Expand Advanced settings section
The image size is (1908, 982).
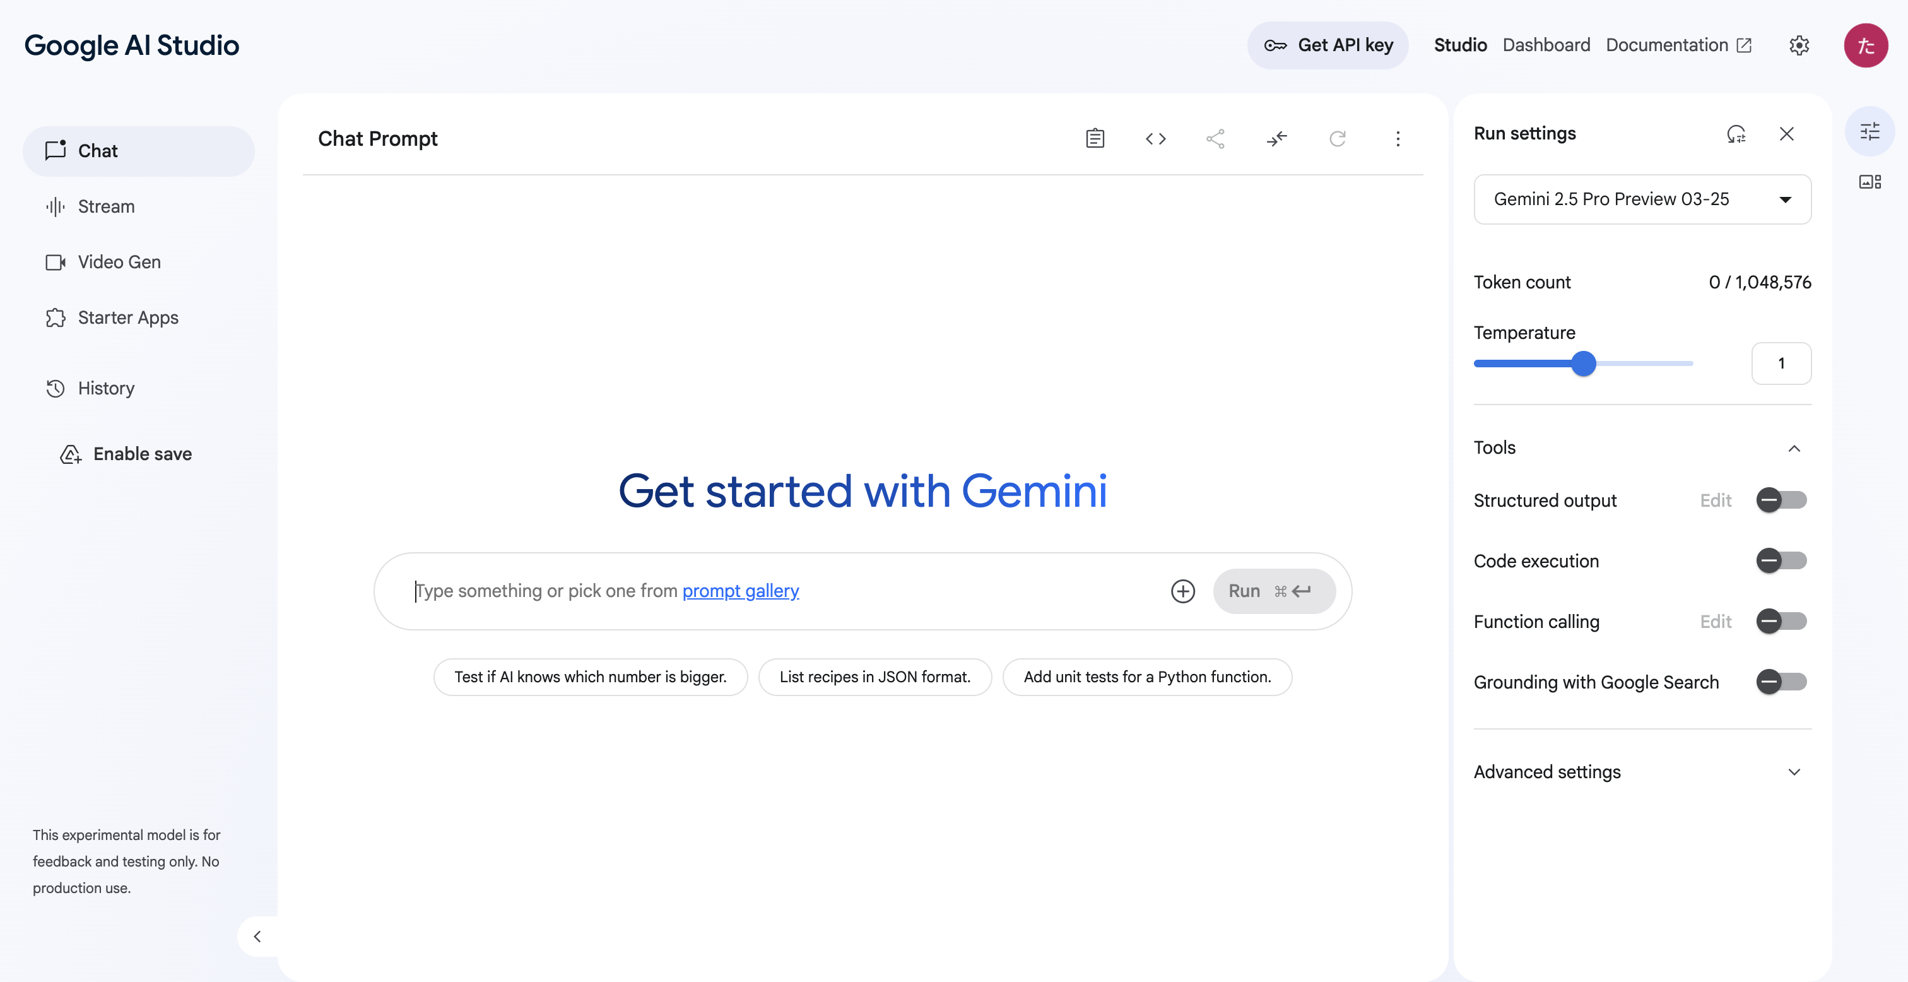1642,771
